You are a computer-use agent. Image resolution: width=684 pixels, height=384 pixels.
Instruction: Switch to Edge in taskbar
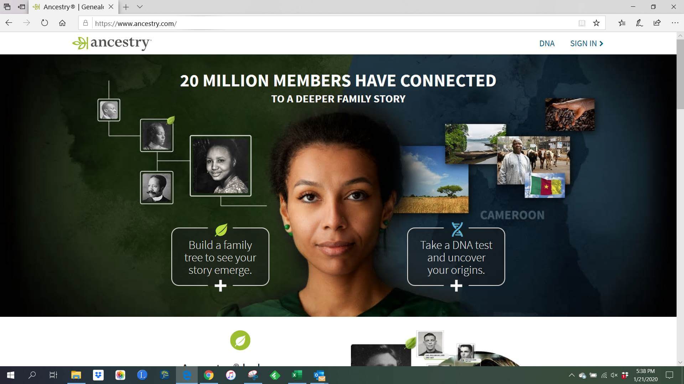(187, 375)
